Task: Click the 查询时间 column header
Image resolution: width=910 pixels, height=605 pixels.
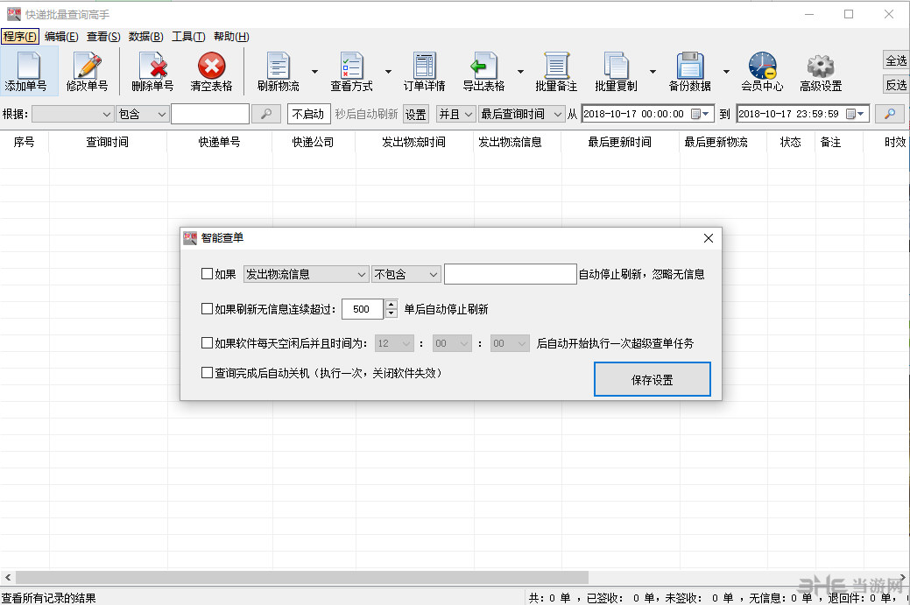Action: 108,142
